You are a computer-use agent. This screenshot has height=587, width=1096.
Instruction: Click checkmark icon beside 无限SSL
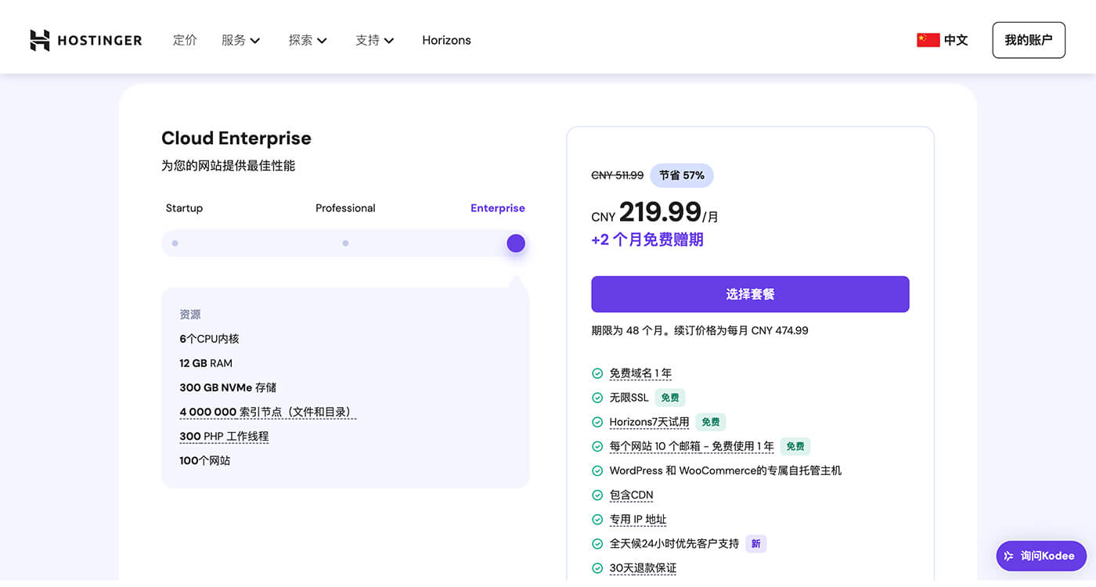[597, 398]
